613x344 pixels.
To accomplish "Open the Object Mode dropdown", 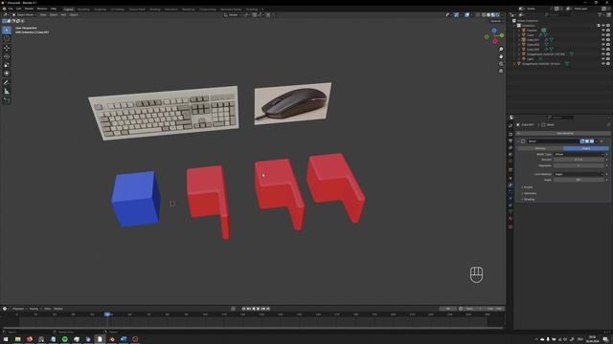I will 24,15.
